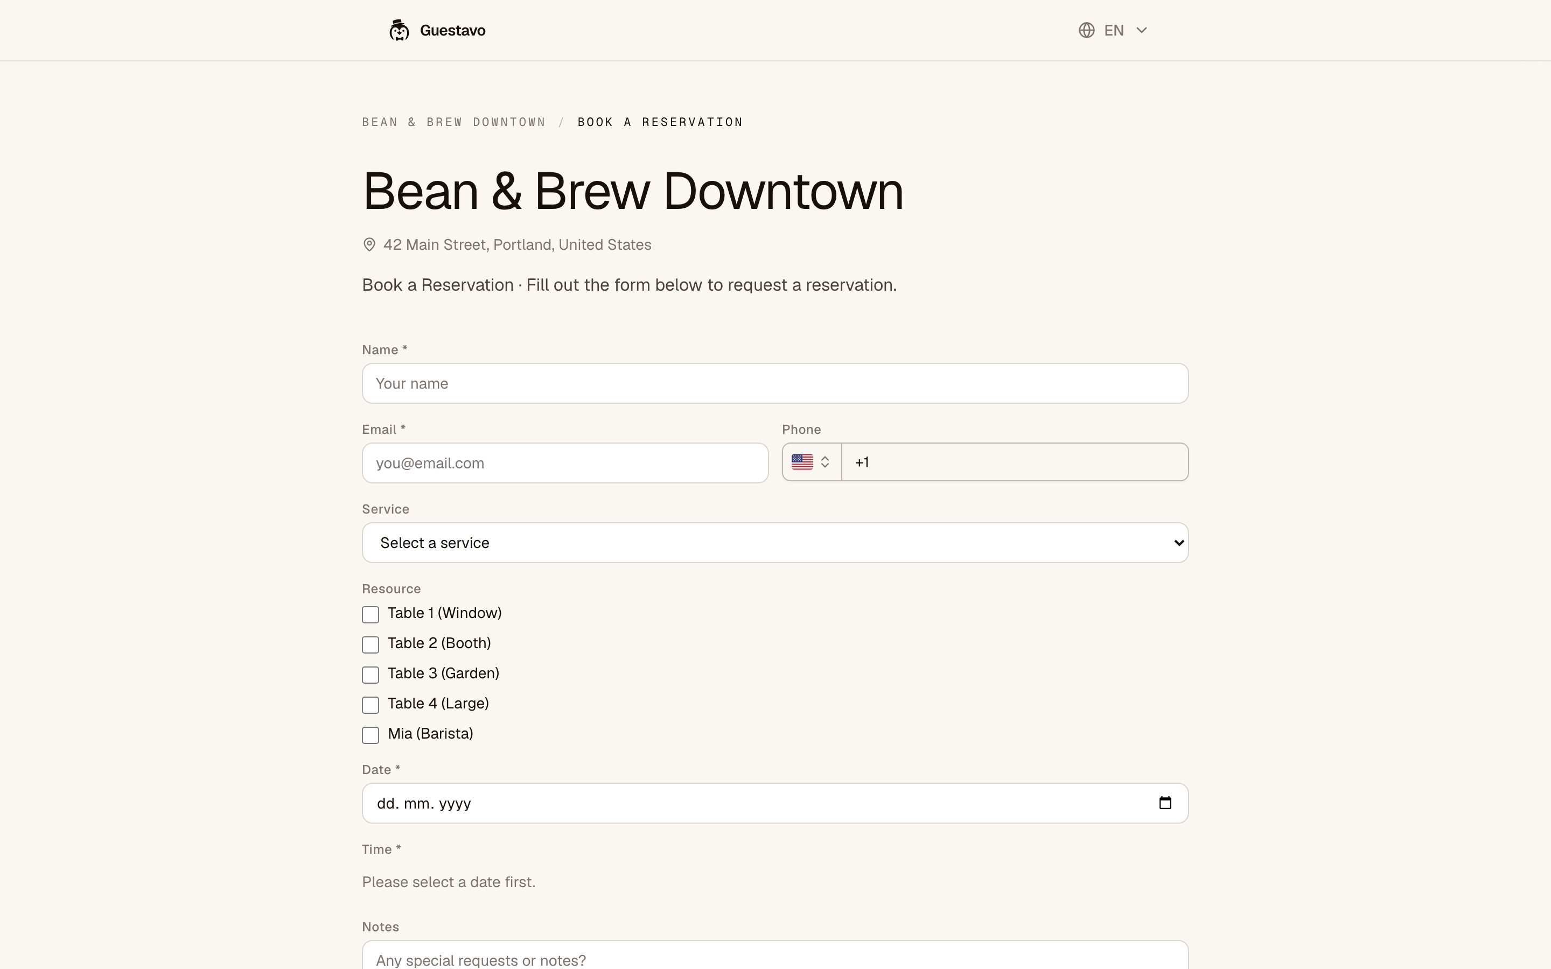
Task: Focus the you@email.com email field
Action: pos(565,463)
